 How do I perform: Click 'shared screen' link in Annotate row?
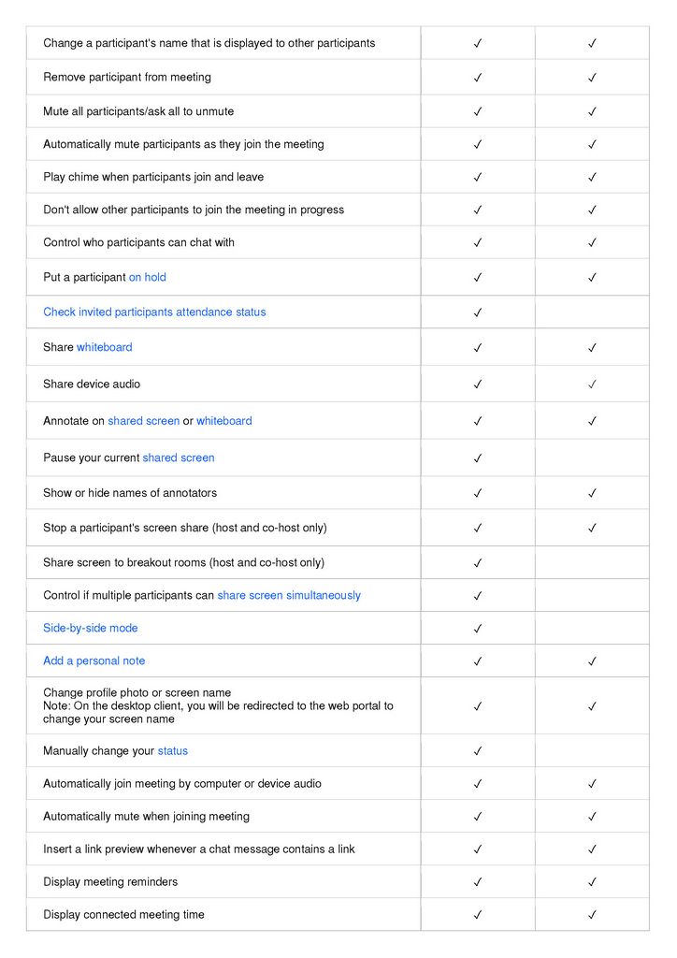(143, 421)
